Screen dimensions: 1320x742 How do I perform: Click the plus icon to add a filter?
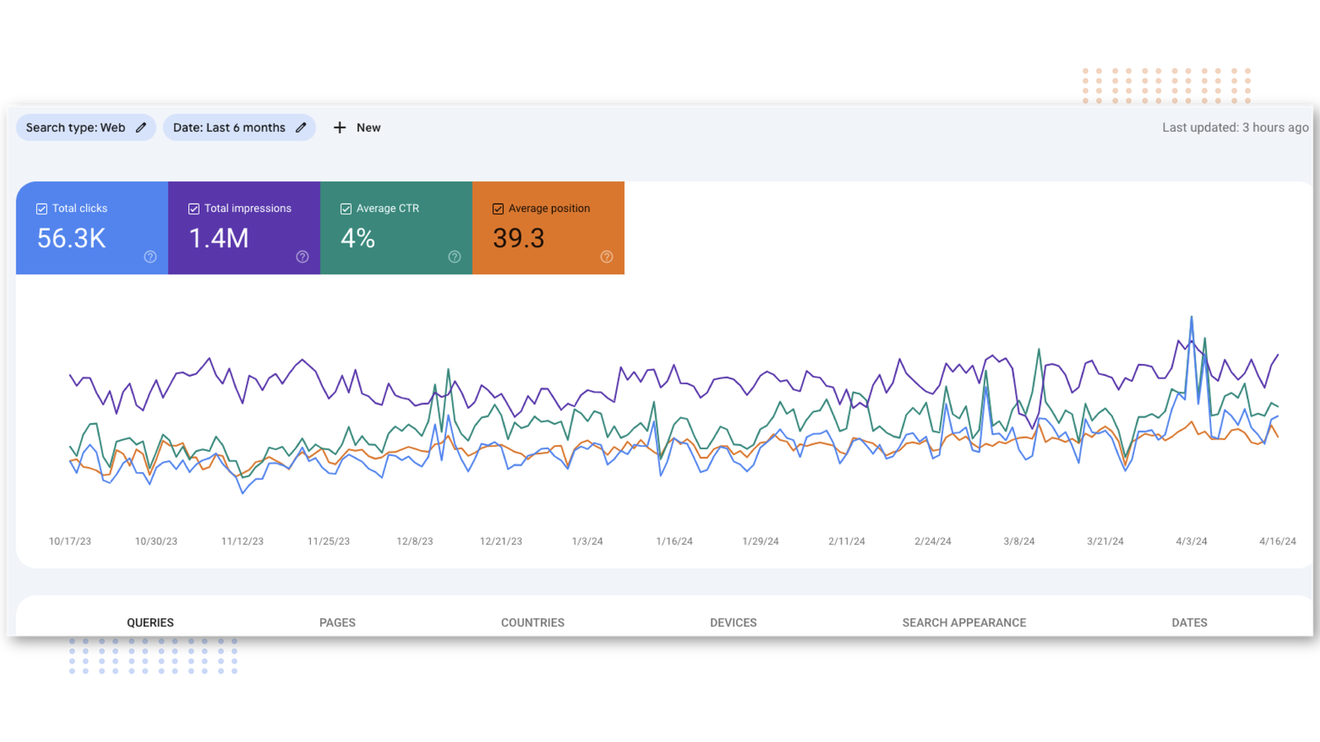tap(339, 128)
